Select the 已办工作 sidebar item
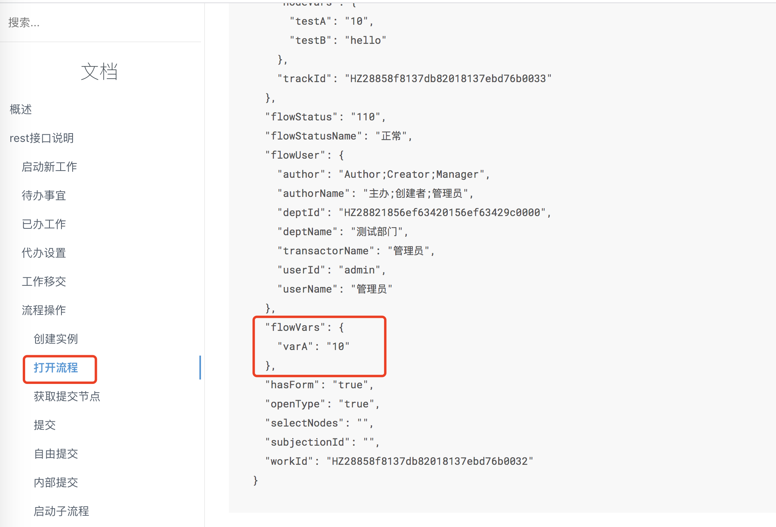 click(44, 224)
